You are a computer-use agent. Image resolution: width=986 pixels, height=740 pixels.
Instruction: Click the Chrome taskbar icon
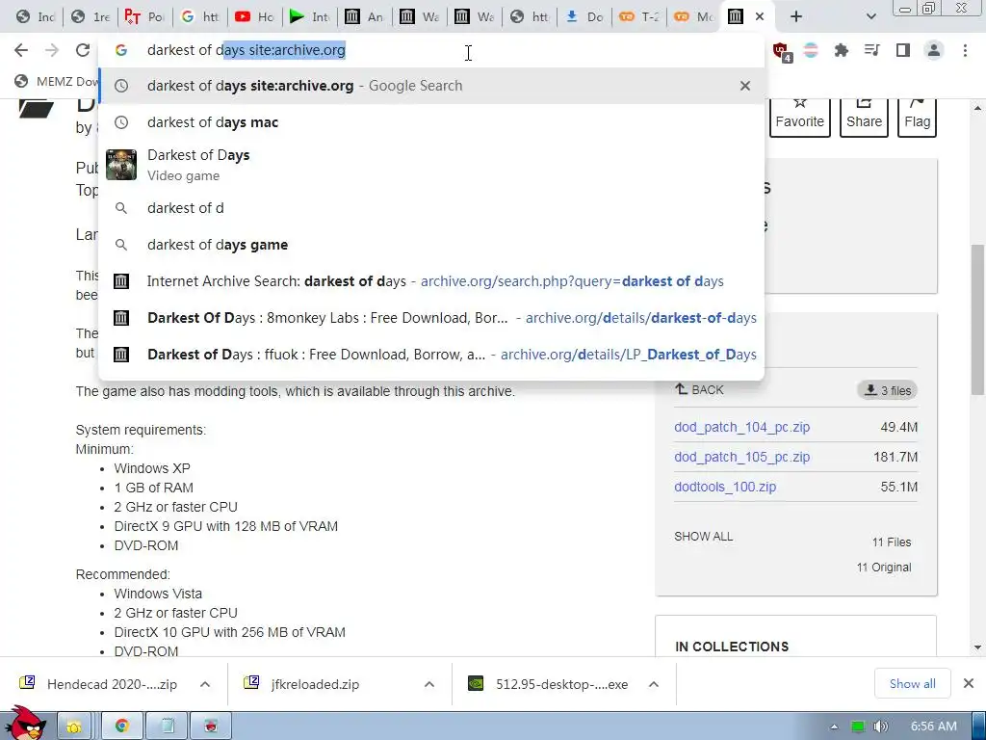click(121, 727)
